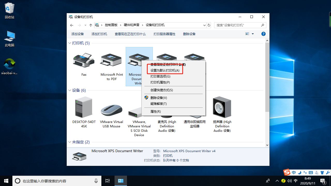Open Task View on the taskbar
Image resolution: width=331 pixels, height=186 pixels.
coord(108,181)
